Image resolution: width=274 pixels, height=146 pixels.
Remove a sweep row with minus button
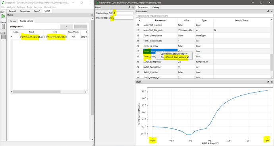pyautogui.click(x=81, y=27)
